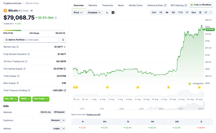This screenshot has width=216, height=133.
Task: Switch to candlestick chart icon
Action: coord(113,13)
